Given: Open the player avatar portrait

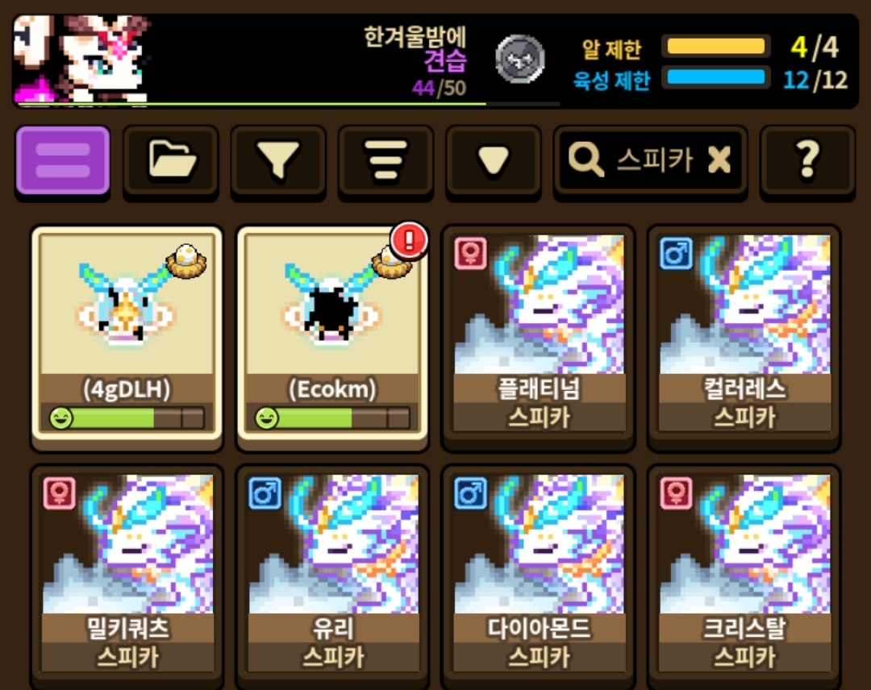Looking at the screenshot, I should point(82,59).
